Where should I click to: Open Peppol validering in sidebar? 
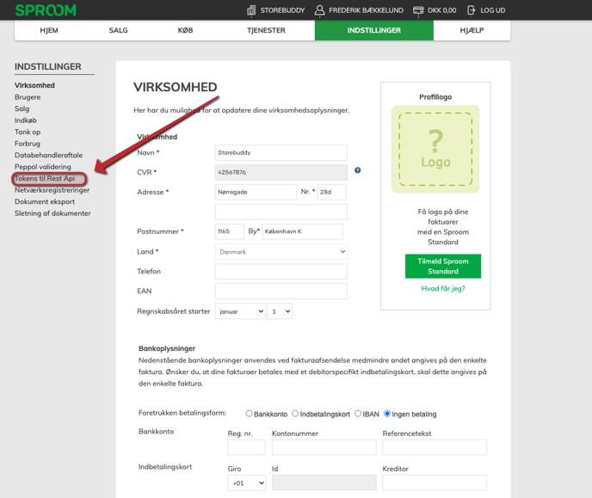point(43,167)
